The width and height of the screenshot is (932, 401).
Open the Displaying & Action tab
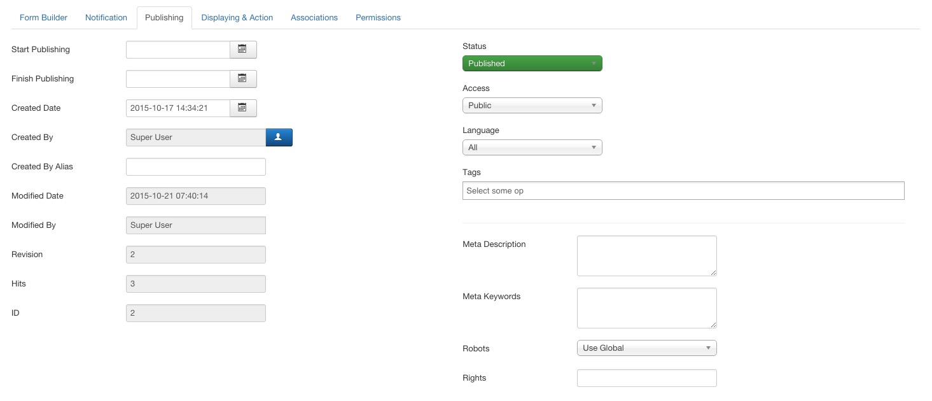tap(237, 18)
